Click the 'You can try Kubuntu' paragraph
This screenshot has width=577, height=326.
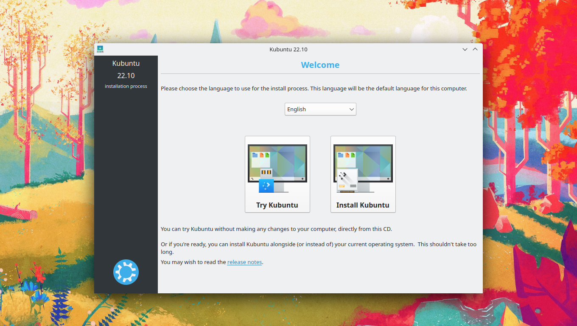276,229
